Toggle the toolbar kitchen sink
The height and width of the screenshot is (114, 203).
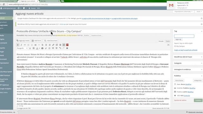tap(64, 45)
